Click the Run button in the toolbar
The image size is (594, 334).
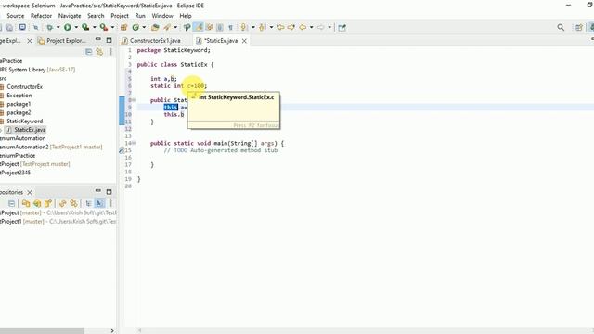coord(68,27)
